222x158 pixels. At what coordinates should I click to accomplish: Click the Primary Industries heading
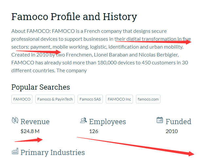[53, 152]
